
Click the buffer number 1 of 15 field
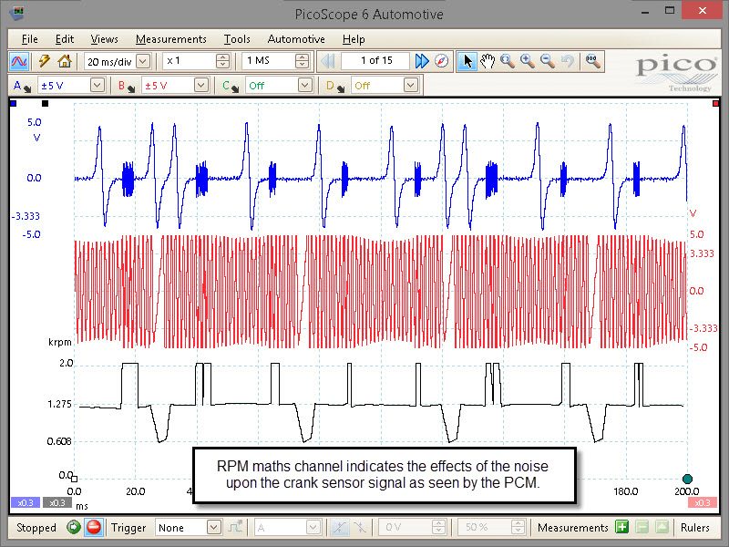point(376,61)
